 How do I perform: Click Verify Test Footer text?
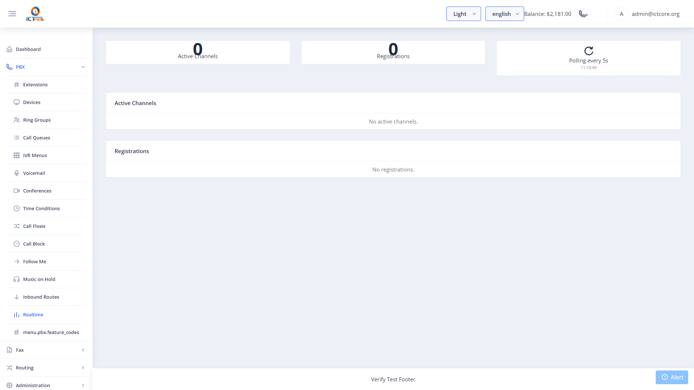pyautogui.click(x=393, y=379)
